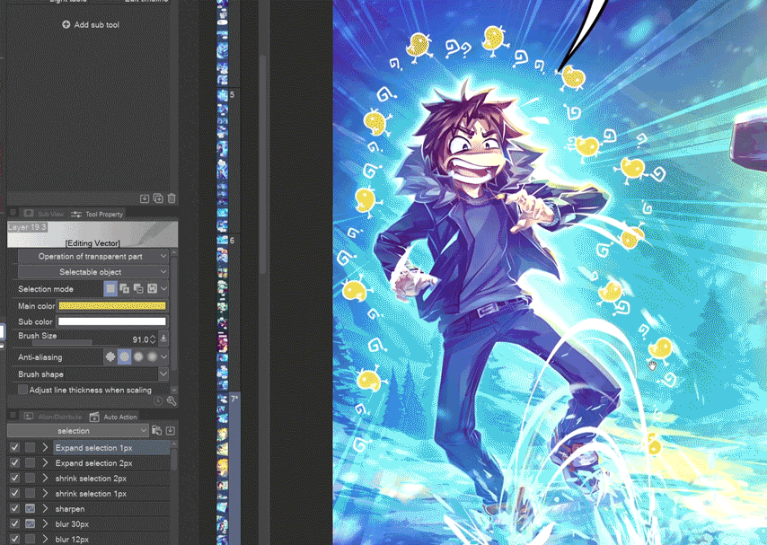Expand the Selectable object section

[x=93, y=272]
